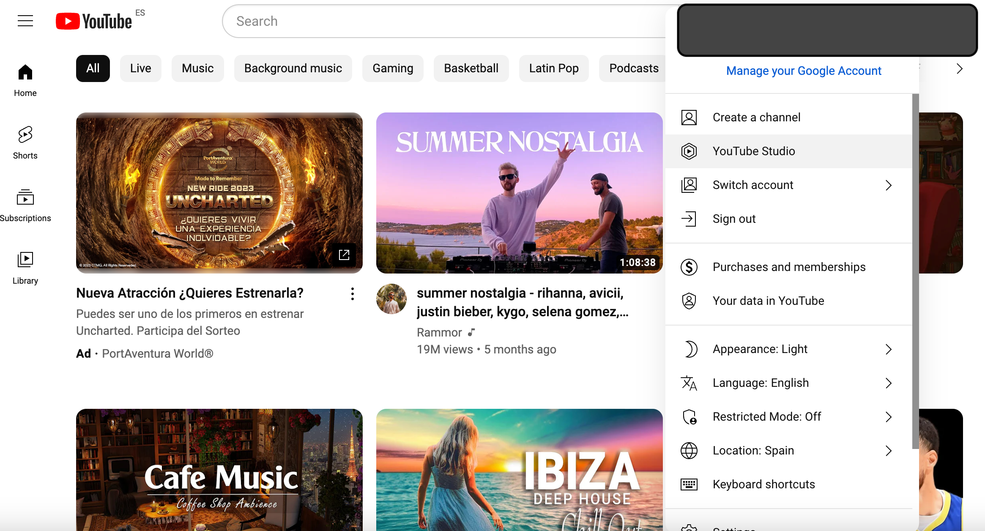Screen dimensions: 985x531
Task: Open Shorts from the sidebar
Action: click(x=25, y=143)
